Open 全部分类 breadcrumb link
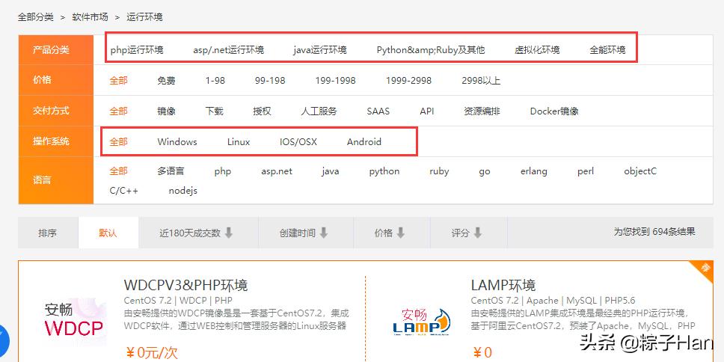This screenshot has height=362, width=724. [x=36, y=17]
